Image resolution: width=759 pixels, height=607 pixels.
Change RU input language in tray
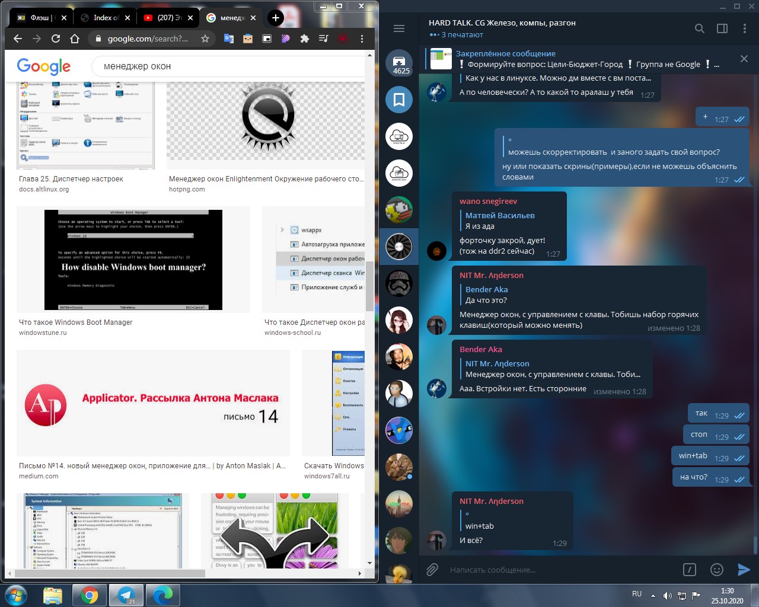point(637,594)
